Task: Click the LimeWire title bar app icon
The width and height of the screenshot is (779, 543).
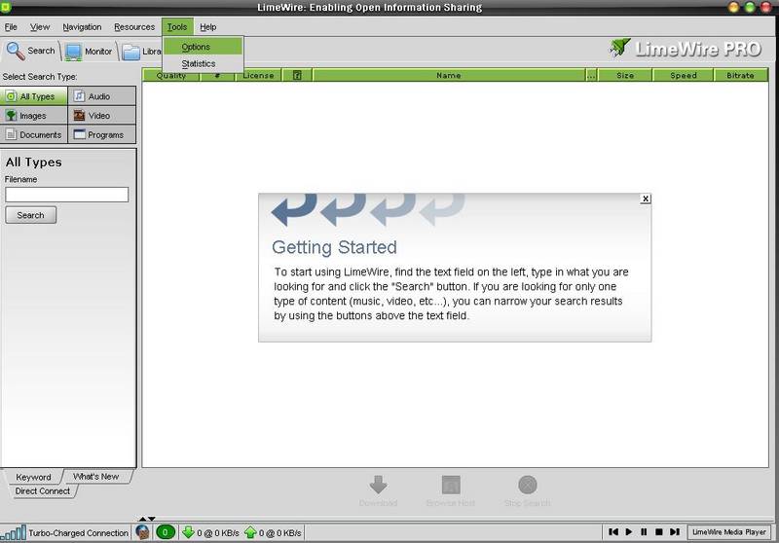Action: tap(5, 7)
